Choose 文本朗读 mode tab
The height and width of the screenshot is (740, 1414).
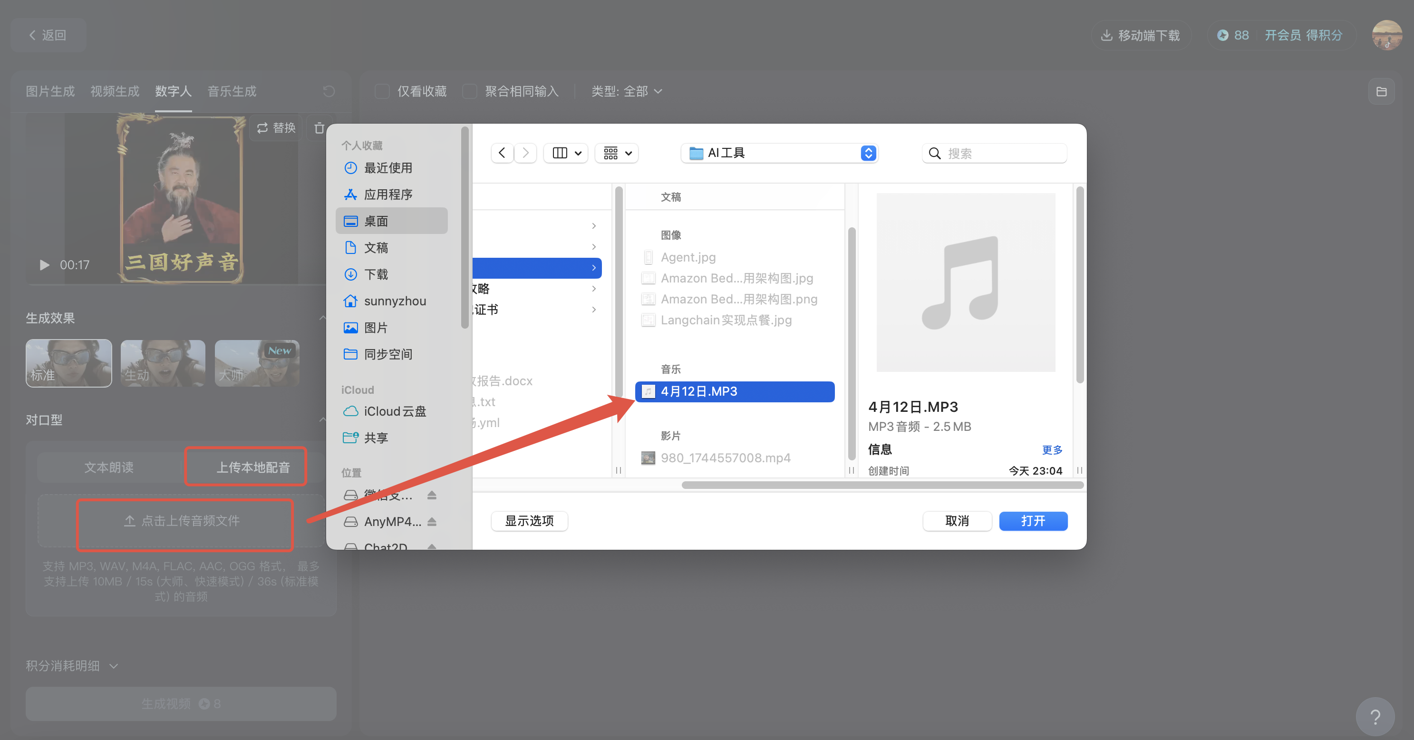tap(109, 467)
